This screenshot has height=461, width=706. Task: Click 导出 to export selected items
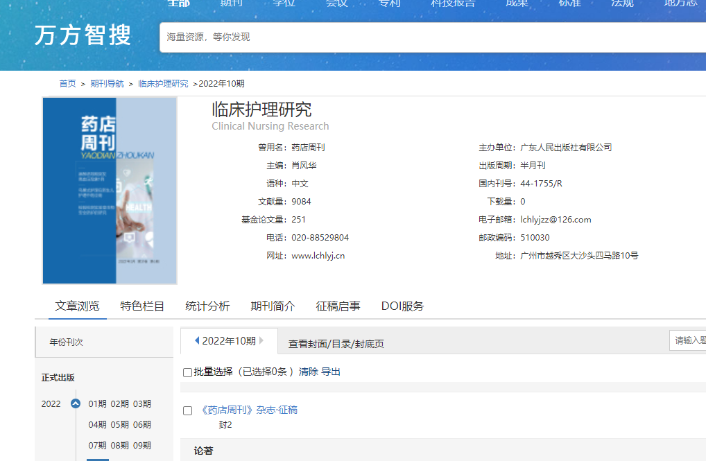[331, 372]
